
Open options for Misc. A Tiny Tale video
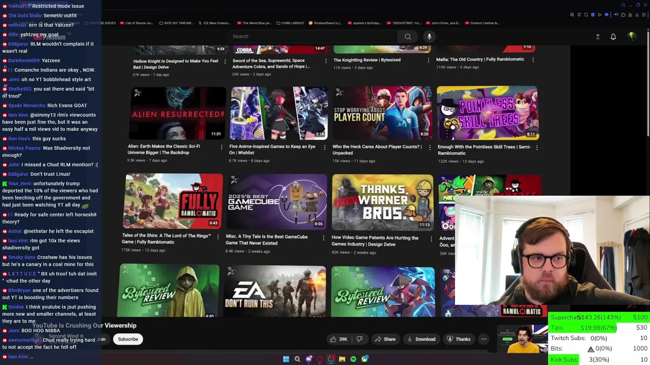tap(323, 238)
